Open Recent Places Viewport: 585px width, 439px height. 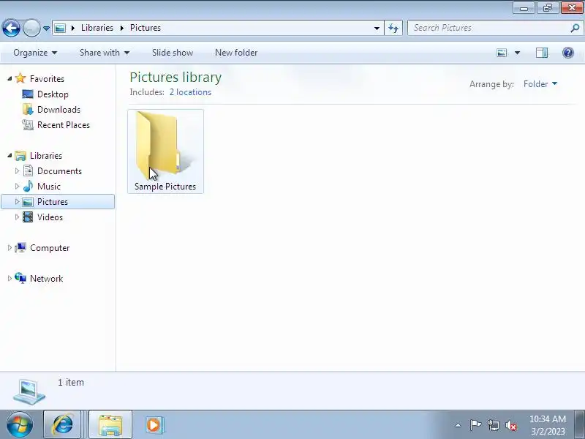(x=64, y=125)
